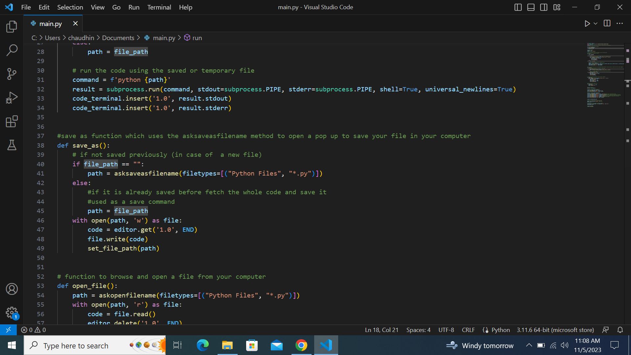This screenshot has height=355, width=631.
Task: Select the main.py editor tab
Action: (50, 24)
